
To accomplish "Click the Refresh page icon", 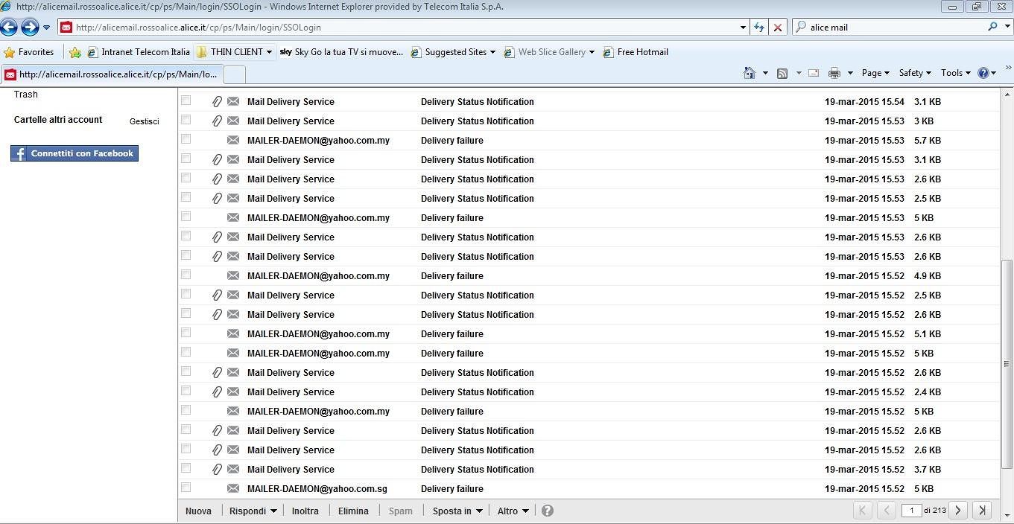I will pyautogui.click(x=758, y=28).
